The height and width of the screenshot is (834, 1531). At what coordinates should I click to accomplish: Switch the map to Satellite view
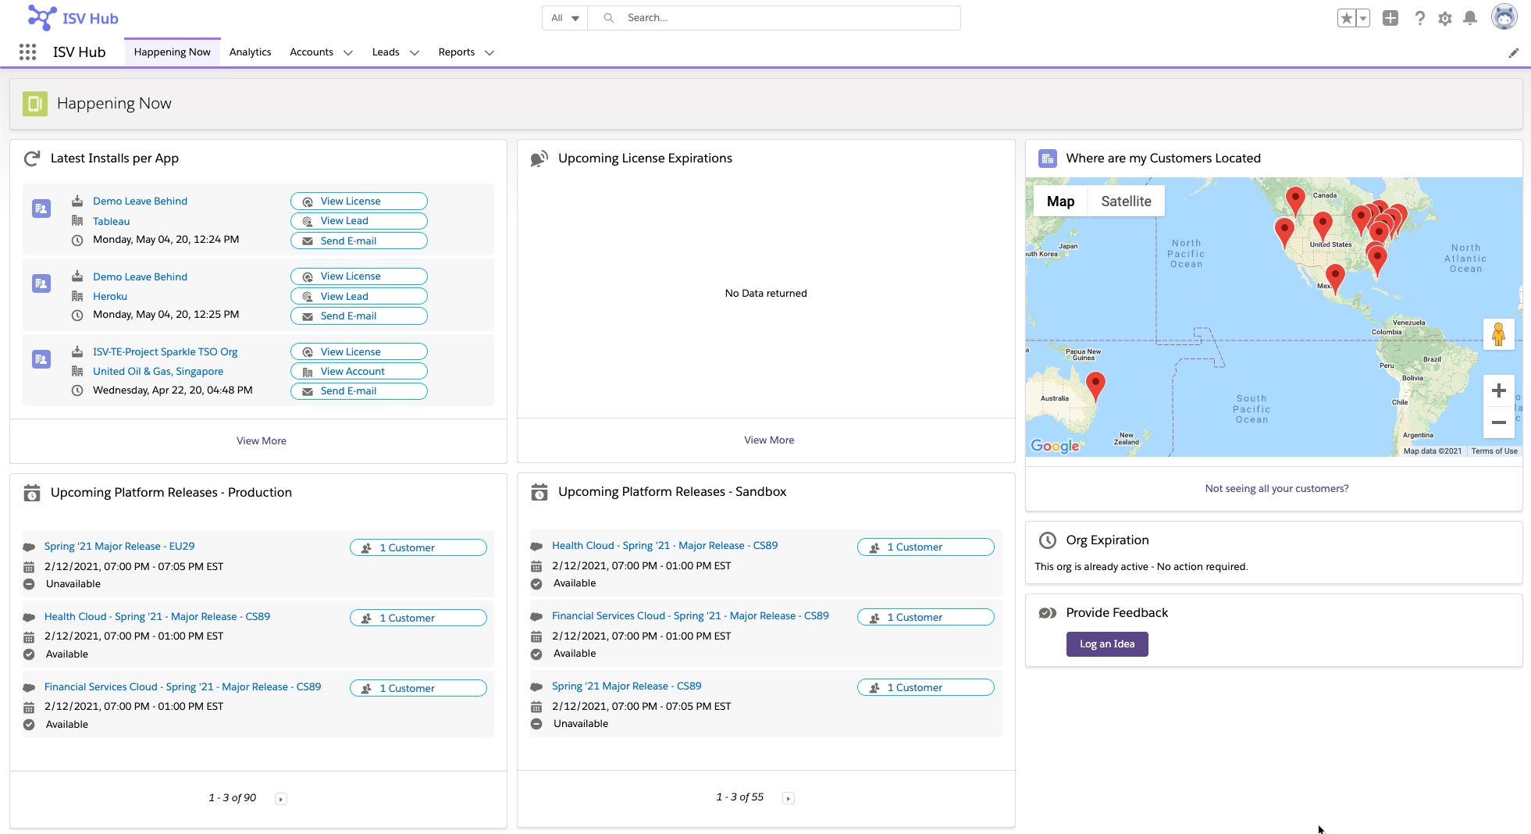click(x=1126, y=201)
